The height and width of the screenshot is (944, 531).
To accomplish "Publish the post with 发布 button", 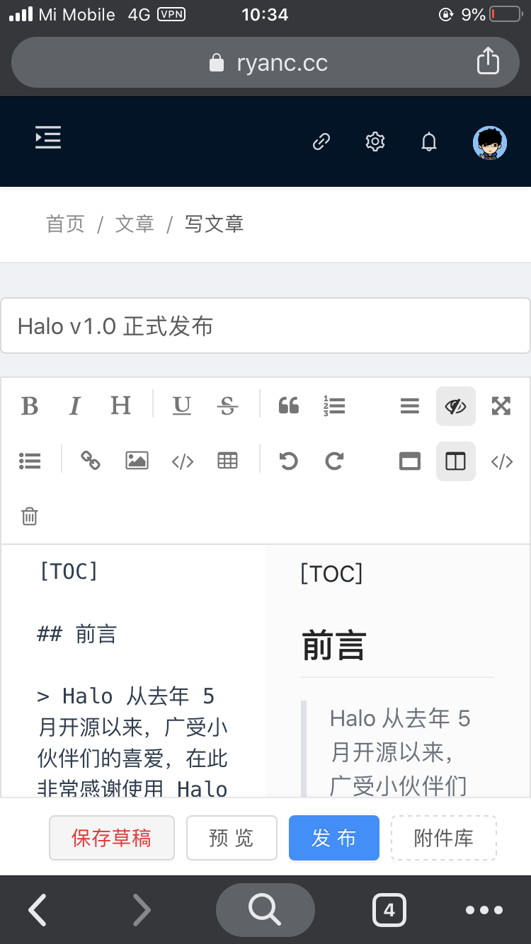I will (333, 838).
